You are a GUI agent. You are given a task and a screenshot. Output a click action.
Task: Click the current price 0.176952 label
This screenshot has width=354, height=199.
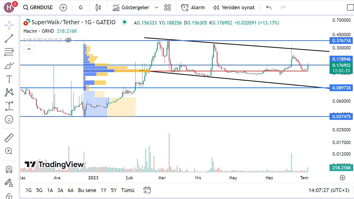(341, 68)
